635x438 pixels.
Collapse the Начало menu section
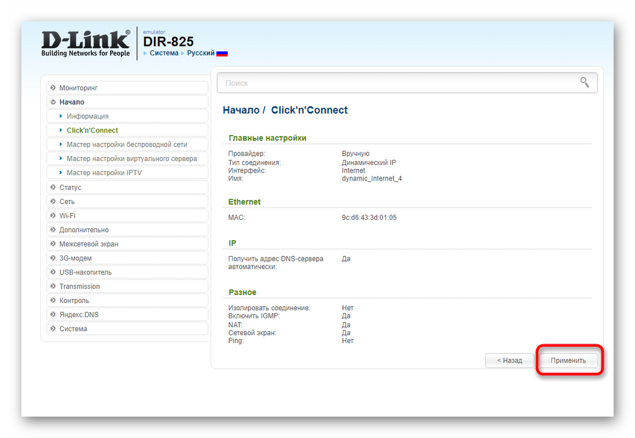coord(72,102)
